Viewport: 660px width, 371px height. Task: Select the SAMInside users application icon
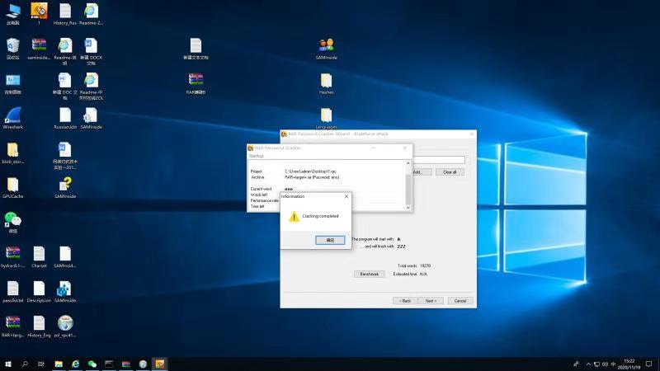click(326, 49)
